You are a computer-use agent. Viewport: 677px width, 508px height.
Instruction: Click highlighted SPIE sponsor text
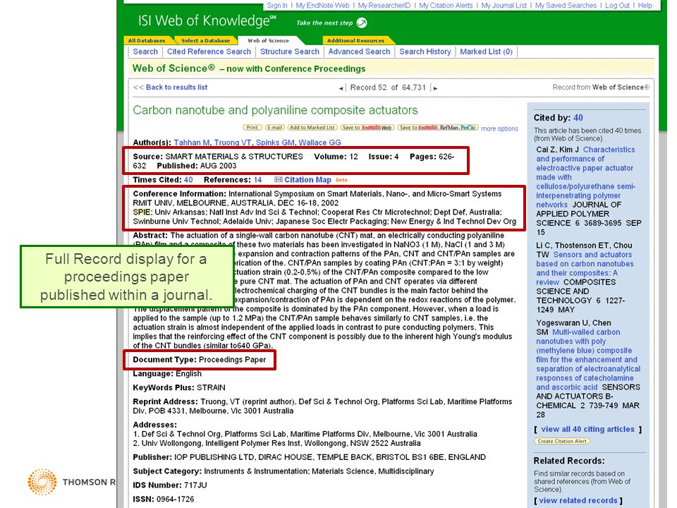(142, 212)
